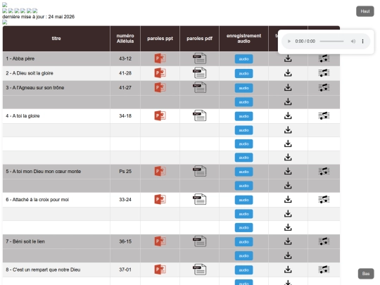
Task: Open PowerPoint for C'est un rempart que notre Dieu
Action: (x=160, y=270)
